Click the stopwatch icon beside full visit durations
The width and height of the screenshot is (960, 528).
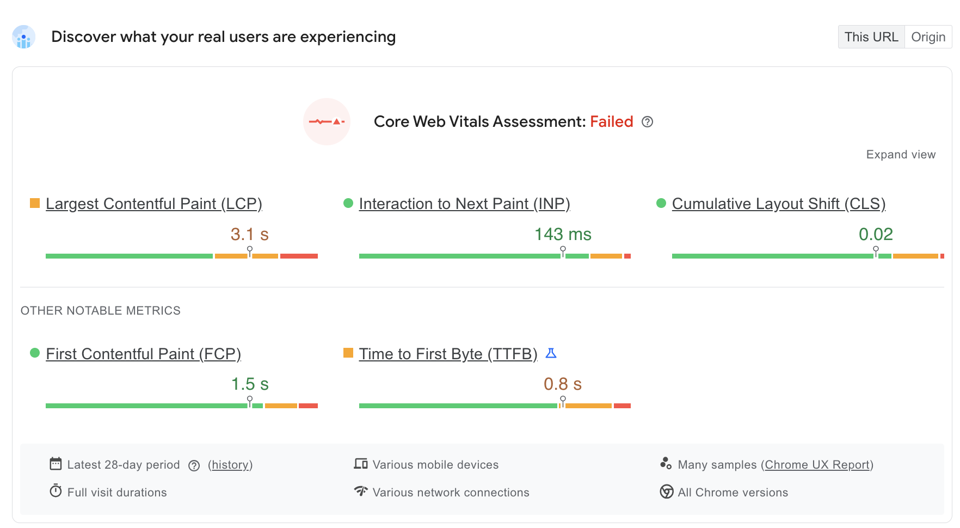(56, 491)
